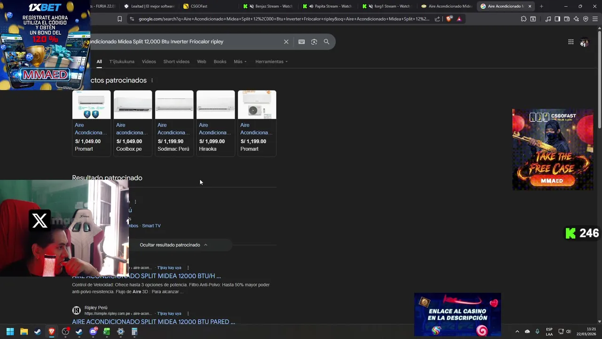Open the OBS Studio taskbar icon
Viewport: 602px width, 339px height.
pyautogui.click(x=65, y=331)
